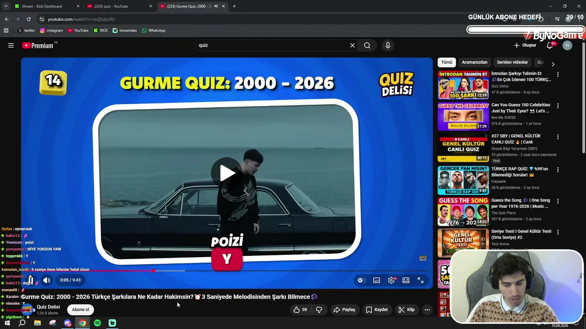Open Windows taskbar search
The image size is (586, 329).
22,323
